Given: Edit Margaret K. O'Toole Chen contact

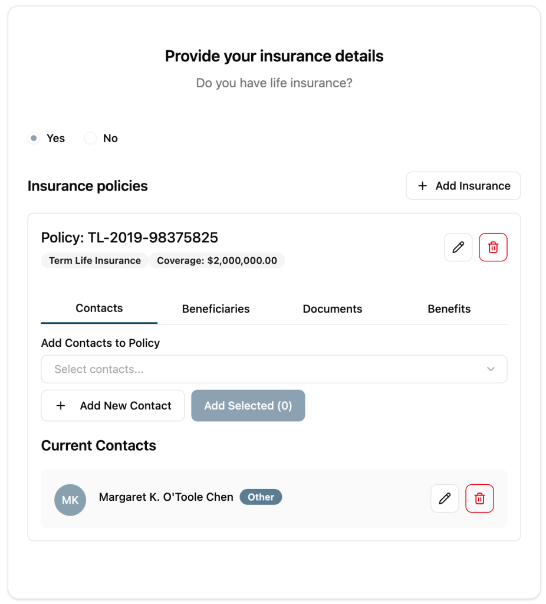Looking at the screenshot, I should (x=445, y=498).
